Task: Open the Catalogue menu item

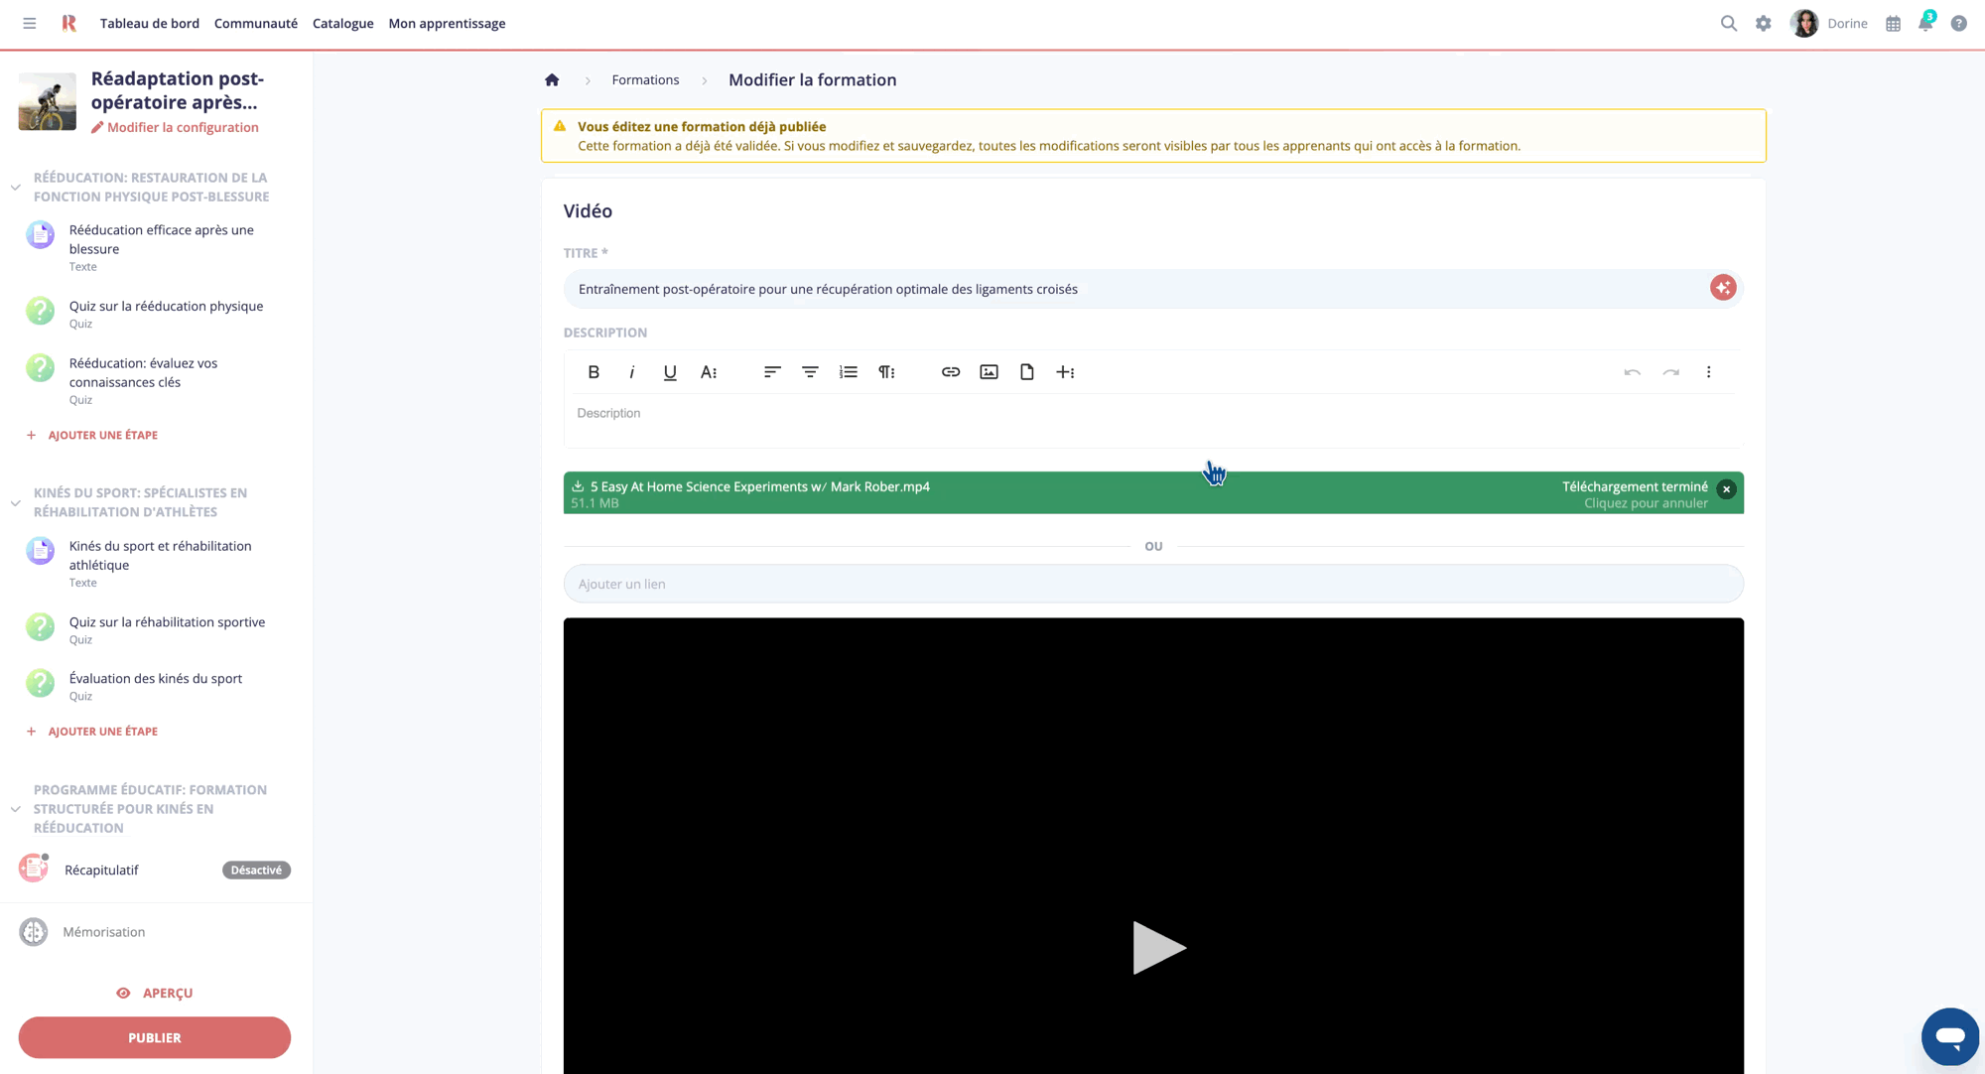Action: point(342,23)
